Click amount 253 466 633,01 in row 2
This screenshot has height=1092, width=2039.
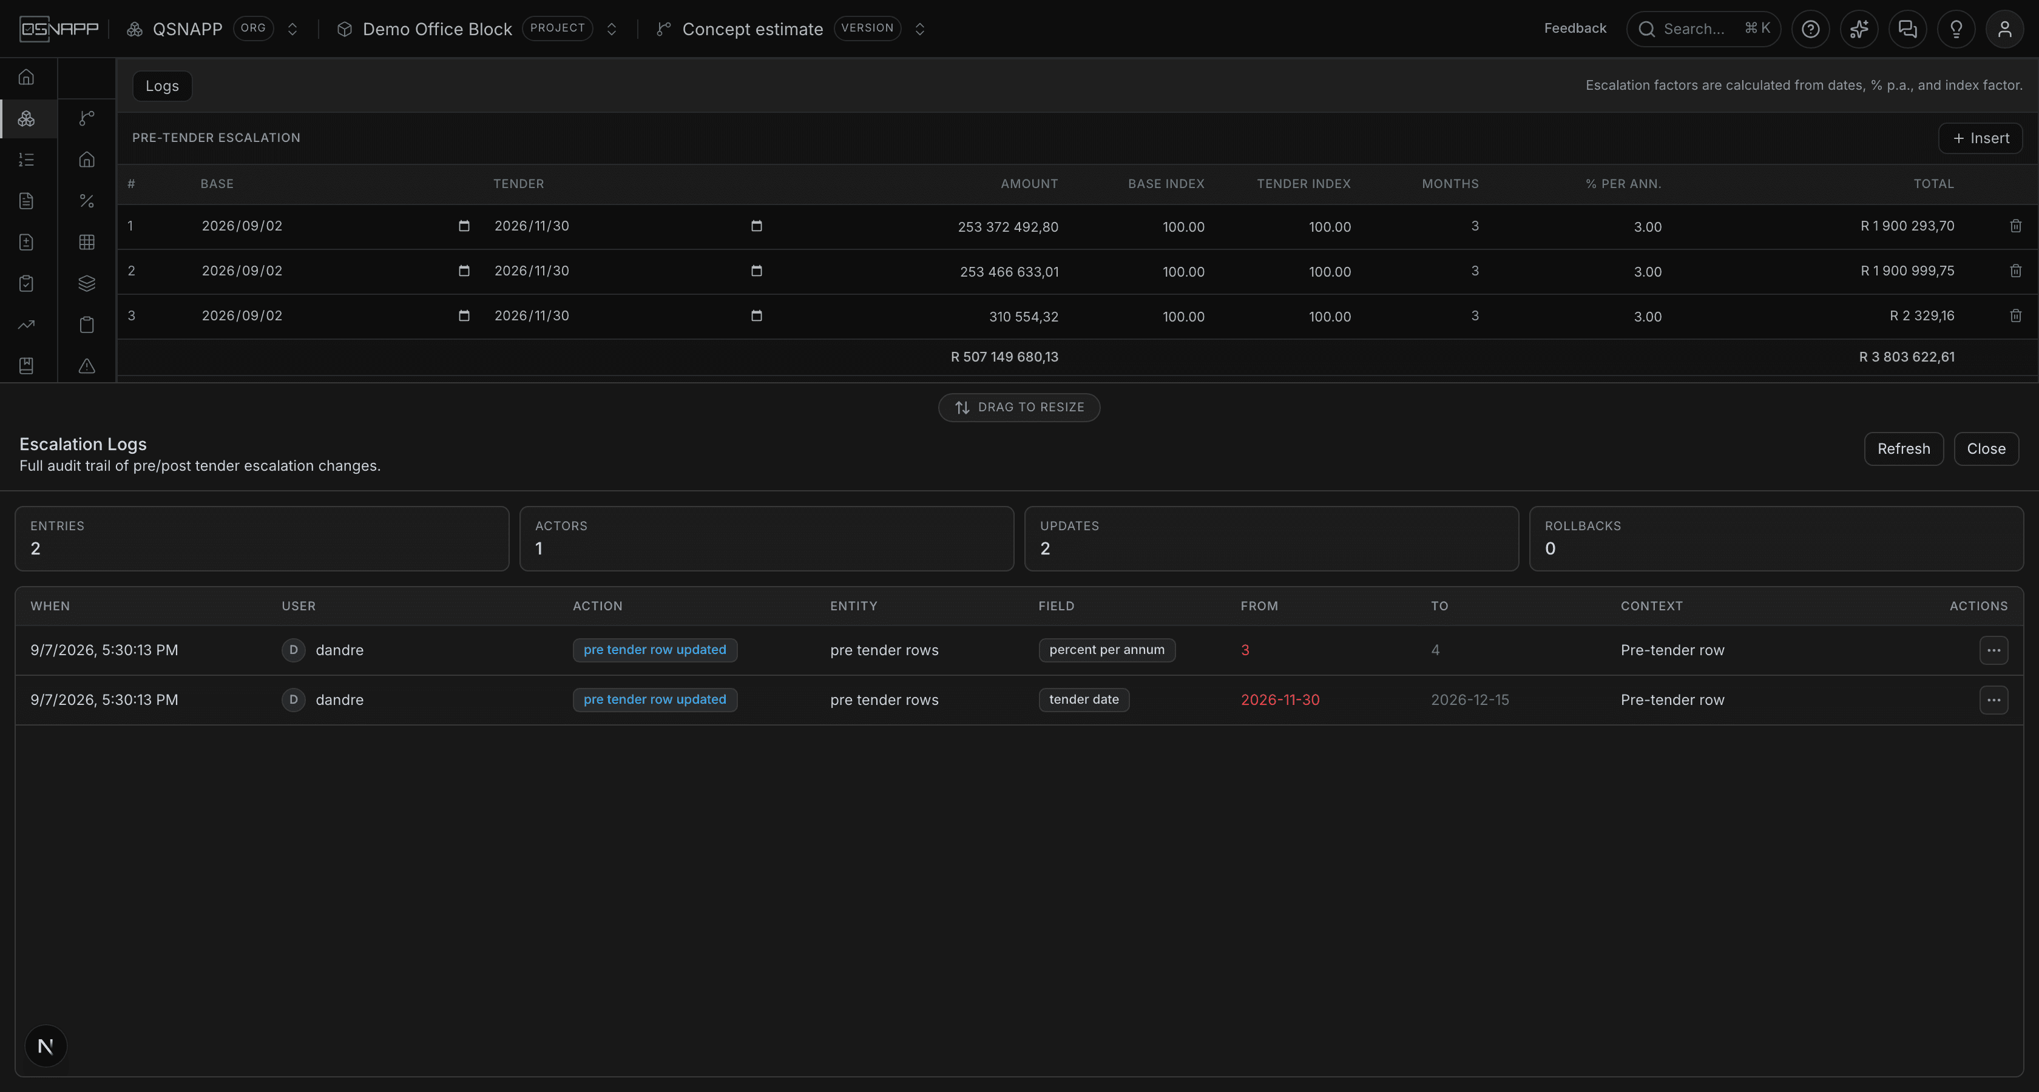tap(1009, 271)
